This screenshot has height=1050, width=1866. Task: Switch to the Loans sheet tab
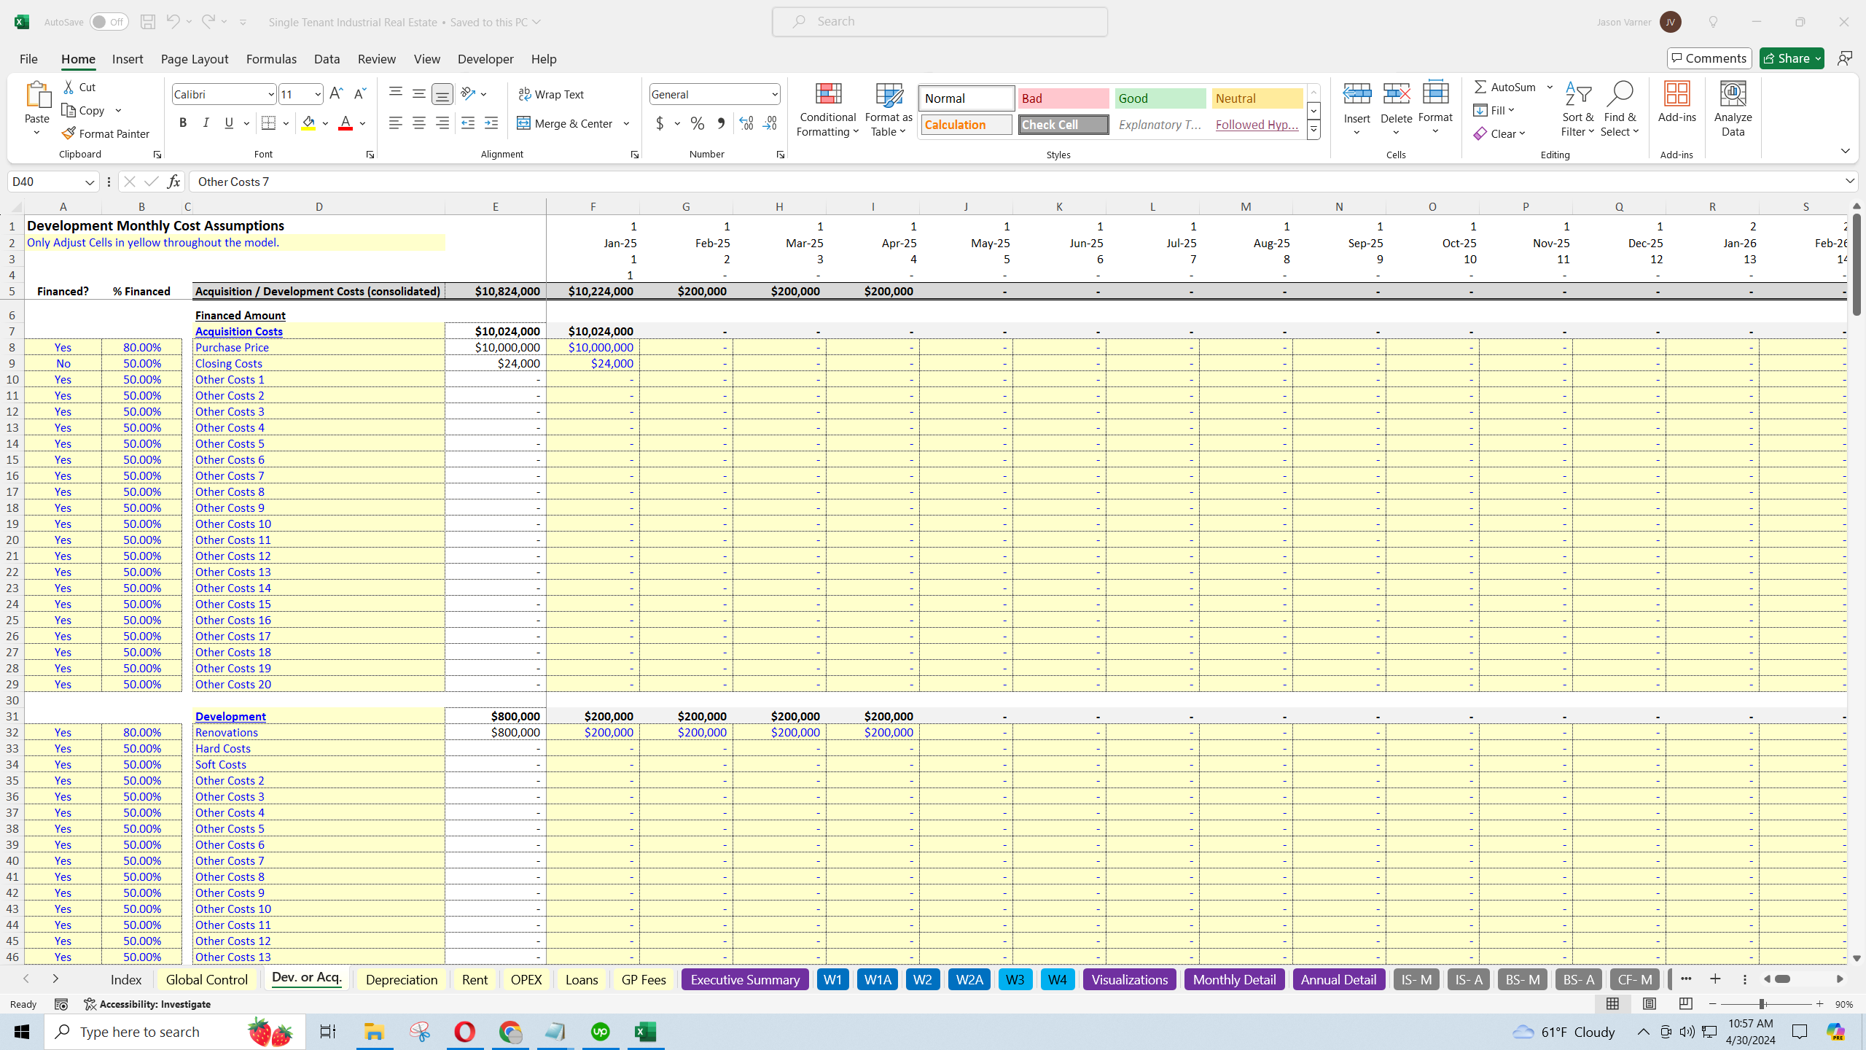(x=582, y=979)
